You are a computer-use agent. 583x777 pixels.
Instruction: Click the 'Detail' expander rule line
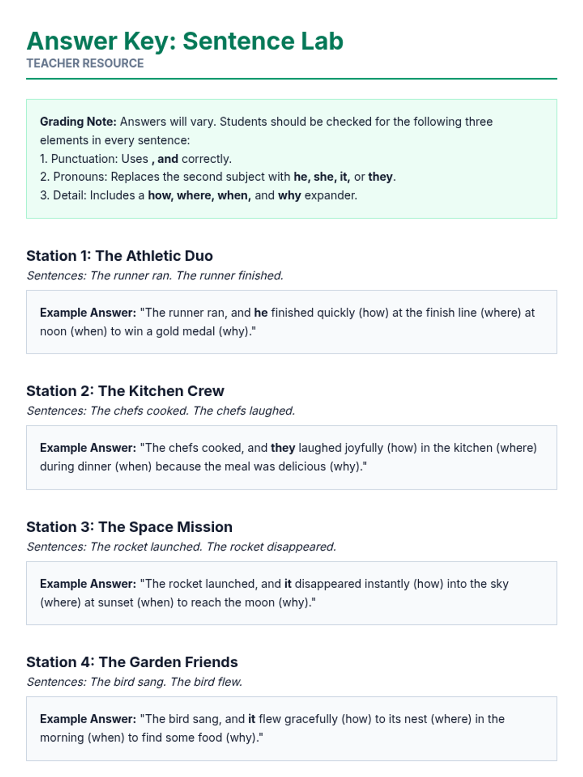point(198,195)
